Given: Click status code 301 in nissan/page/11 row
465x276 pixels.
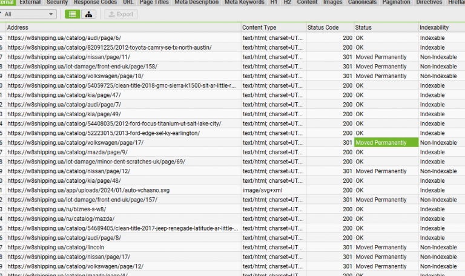Looking at the screenshot, I should pos(348,57).
